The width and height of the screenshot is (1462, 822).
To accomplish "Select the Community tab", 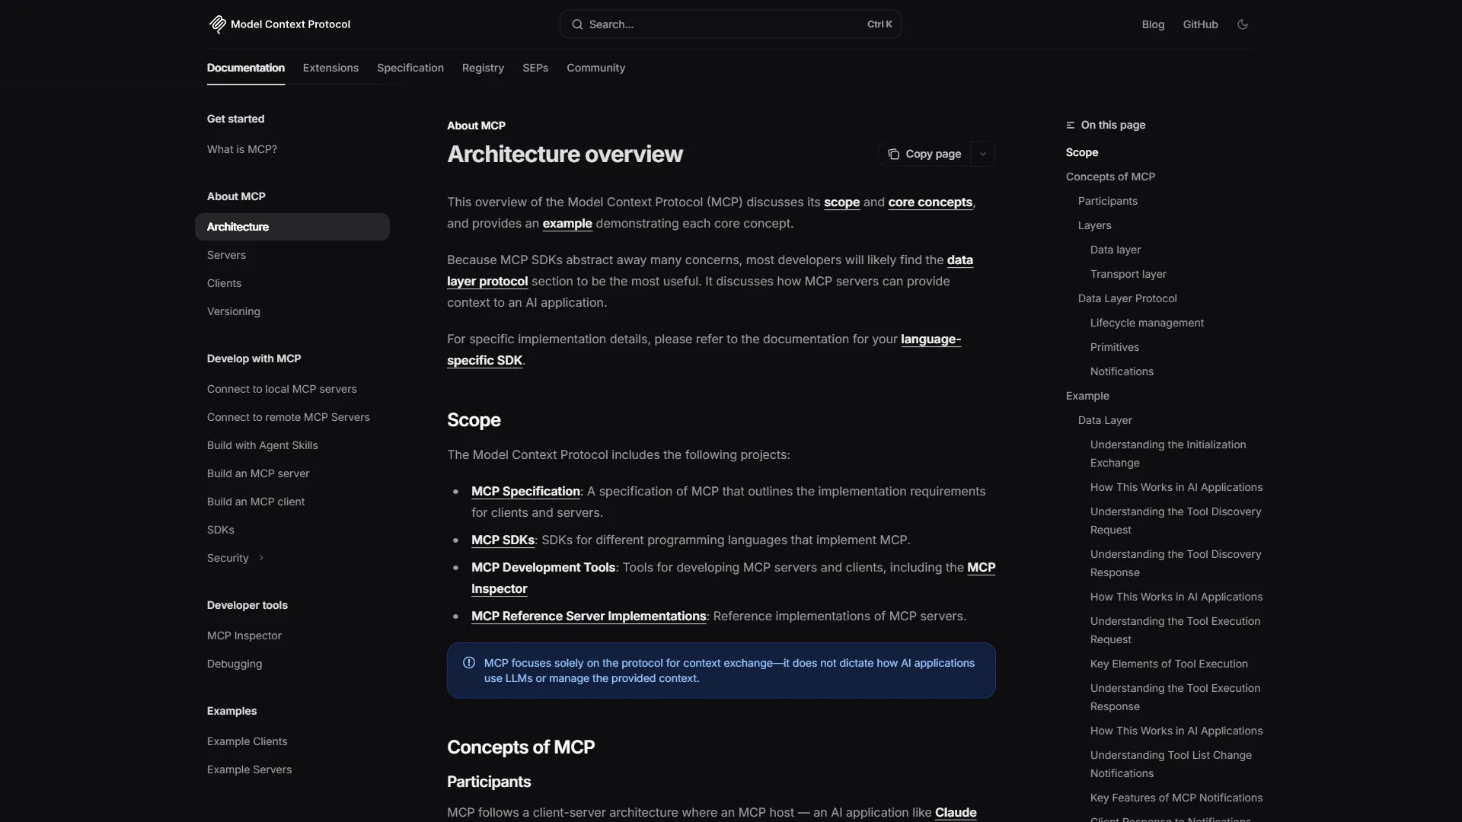I will [x=595, y=68].
